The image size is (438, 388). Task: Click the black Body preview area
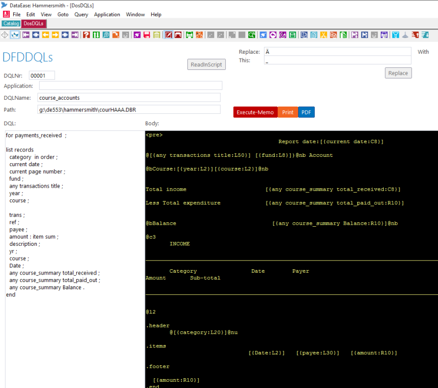point(292,259)
